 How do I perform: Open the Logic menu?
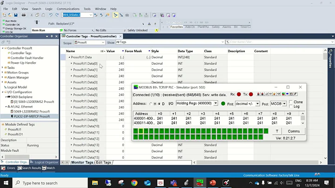[x=49, y=9]
